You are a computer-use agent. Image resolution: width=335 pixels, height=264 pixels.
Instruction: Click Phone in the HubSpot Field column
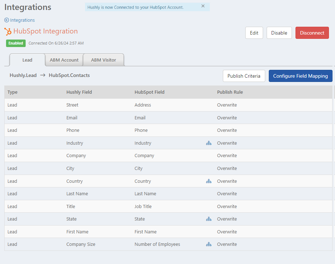coord(141,130)
